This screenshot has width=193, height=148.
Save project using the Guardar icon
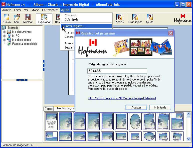coord(28,18)
